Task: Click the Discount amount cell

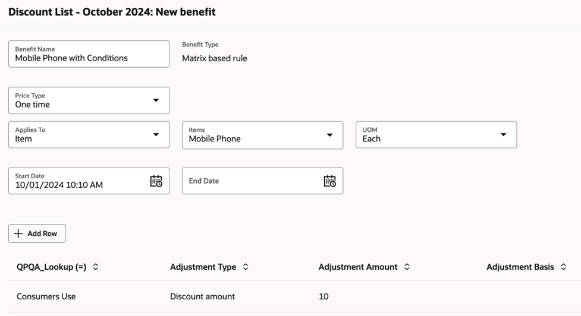Action: (202, 296)
